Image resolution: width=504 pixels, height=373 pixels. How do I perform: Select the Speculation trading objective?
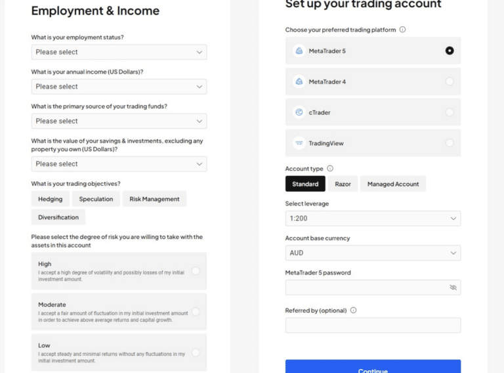pos(96,199)
